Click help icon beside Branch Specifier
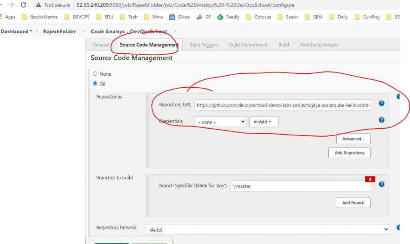410x244 pixels. tap(382, 184)
